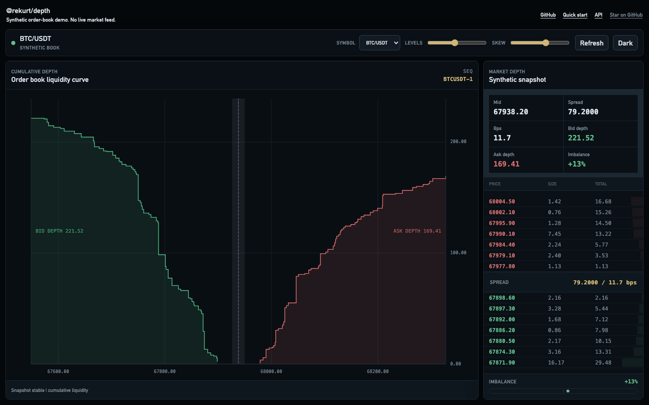
Task: Select ask row 67995.90
Action: pos(563,223)
